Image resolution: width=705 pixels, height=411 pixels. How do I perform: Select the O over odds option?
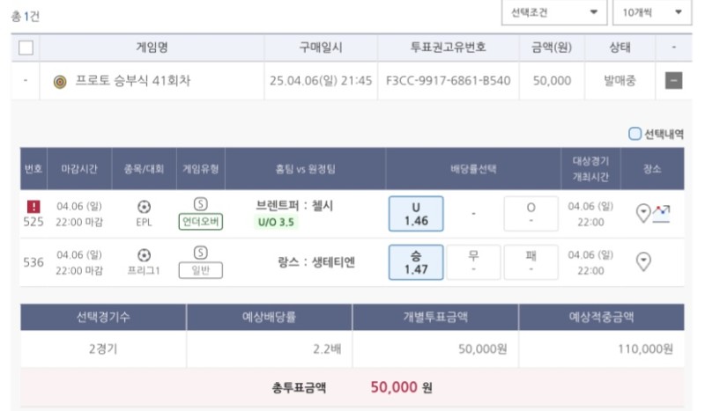coord(531,214)
